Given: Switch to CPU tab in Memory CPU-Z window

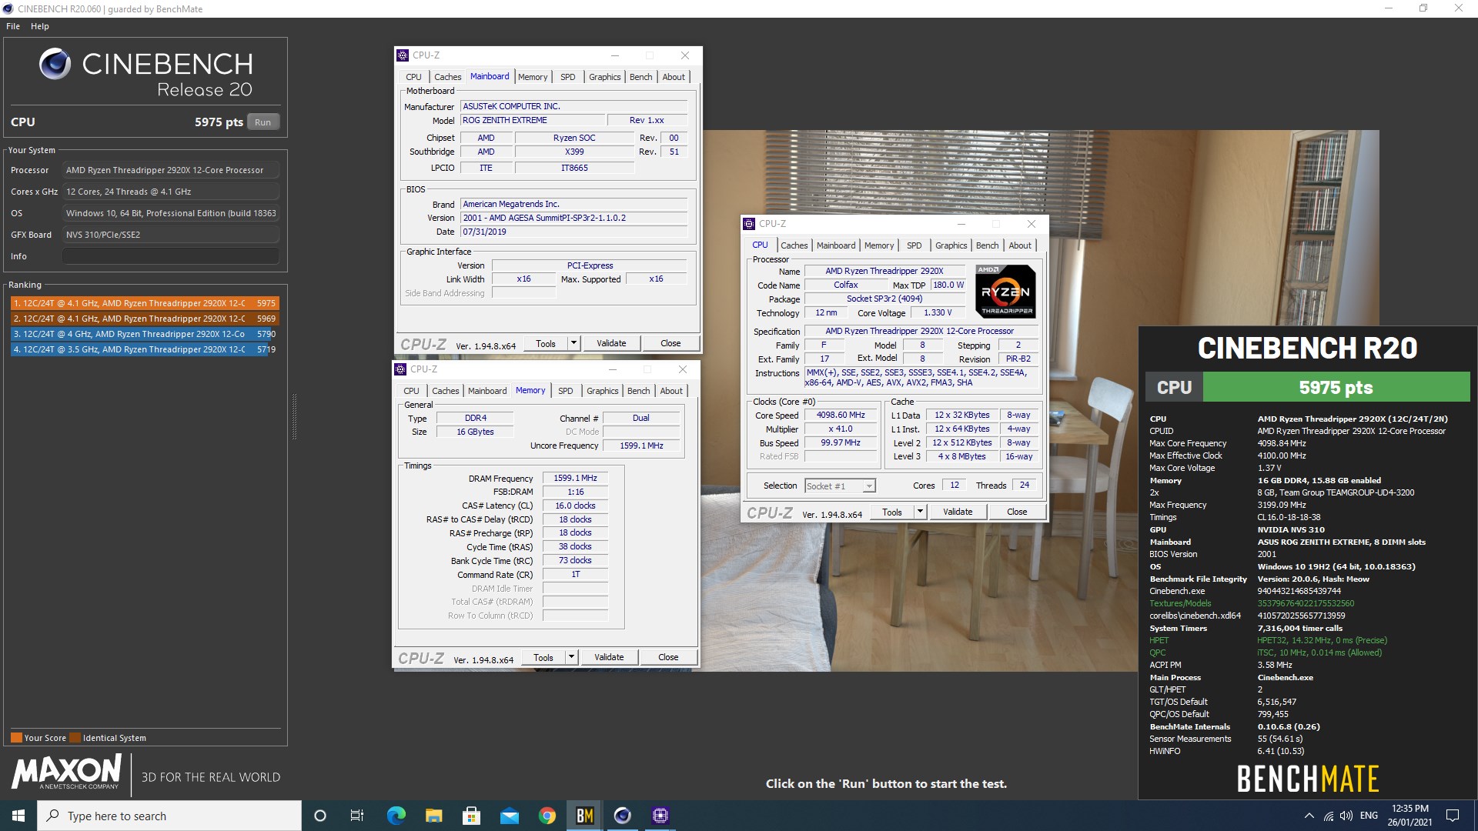Looking at the screenshot, I should 411,391.
